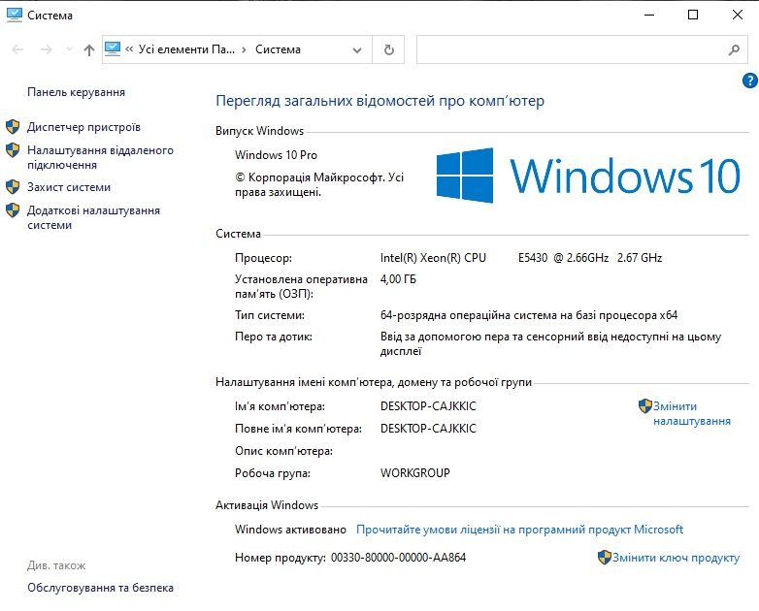Click the shield icon beside 'Налаштування віддаленого підключення'
The width and height of the screenshot is (759, 611).
pos(13,150)
